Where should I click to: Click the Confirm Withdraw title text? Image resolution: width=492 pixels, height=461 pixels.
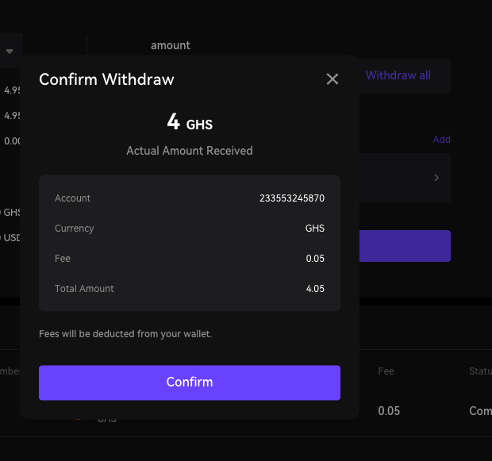[x=106, y=79]
